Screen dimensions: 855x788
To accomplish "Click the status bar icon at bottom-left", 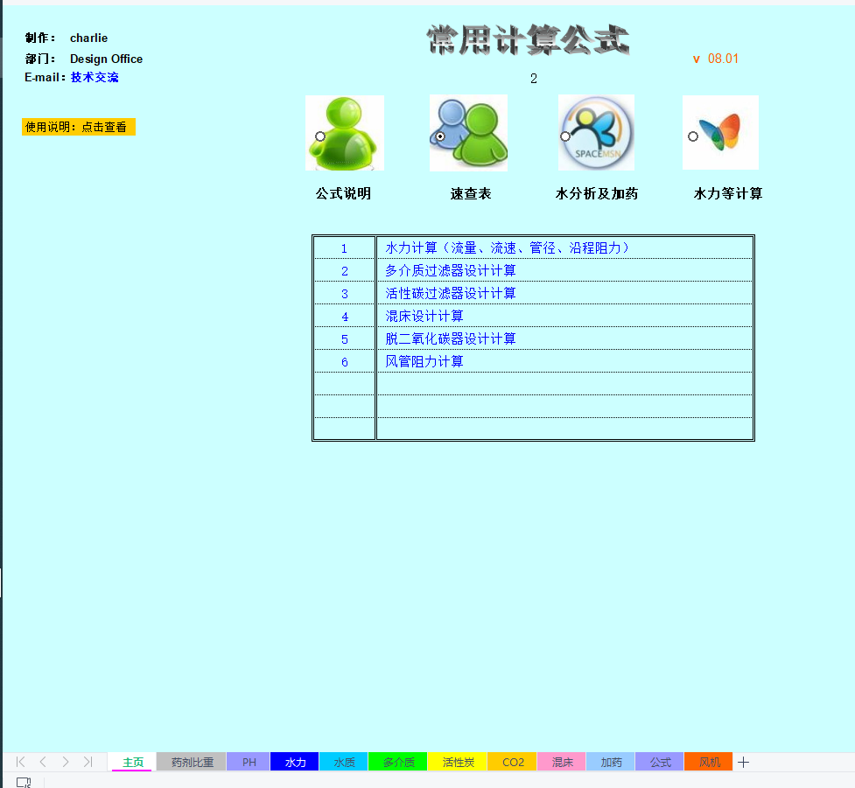I will [x=24, y=782].
